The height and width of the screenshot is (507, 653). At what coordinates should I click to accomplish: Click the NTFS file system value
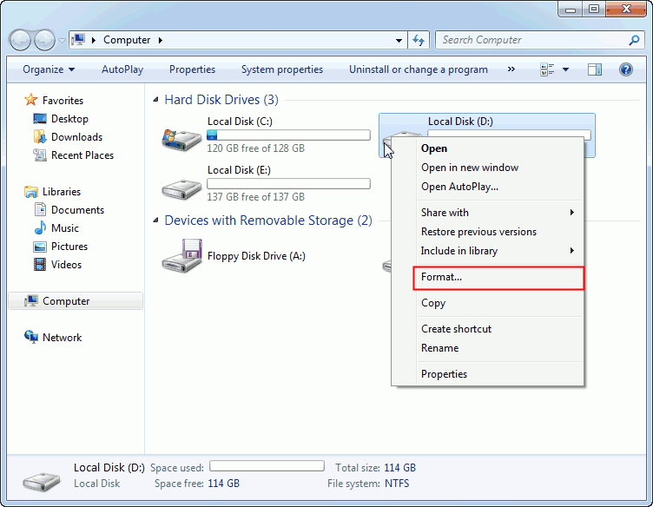397,484
